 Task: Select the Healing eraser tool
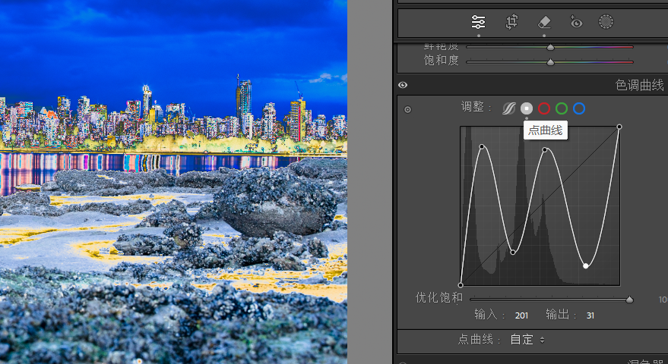click(x=544, y=22)
